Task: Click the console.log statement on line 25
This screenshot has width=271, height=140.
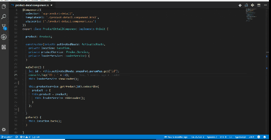Action: pyautogui.click(x=49, y=75)
